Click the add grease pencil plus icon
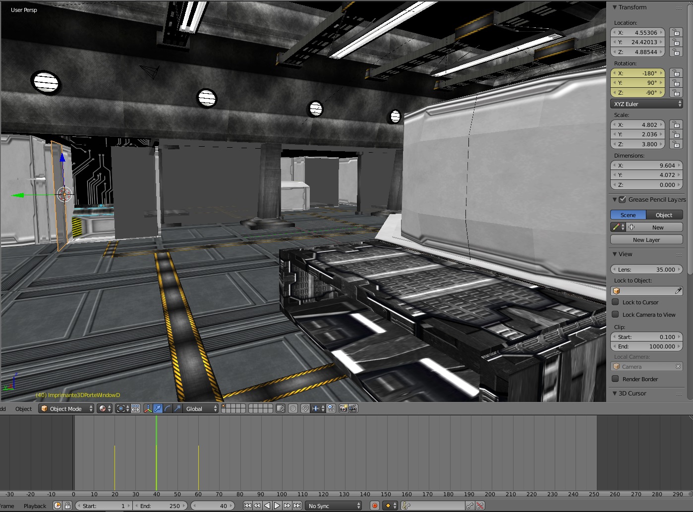Screen dimensions: 693x512 pos(632,227)
